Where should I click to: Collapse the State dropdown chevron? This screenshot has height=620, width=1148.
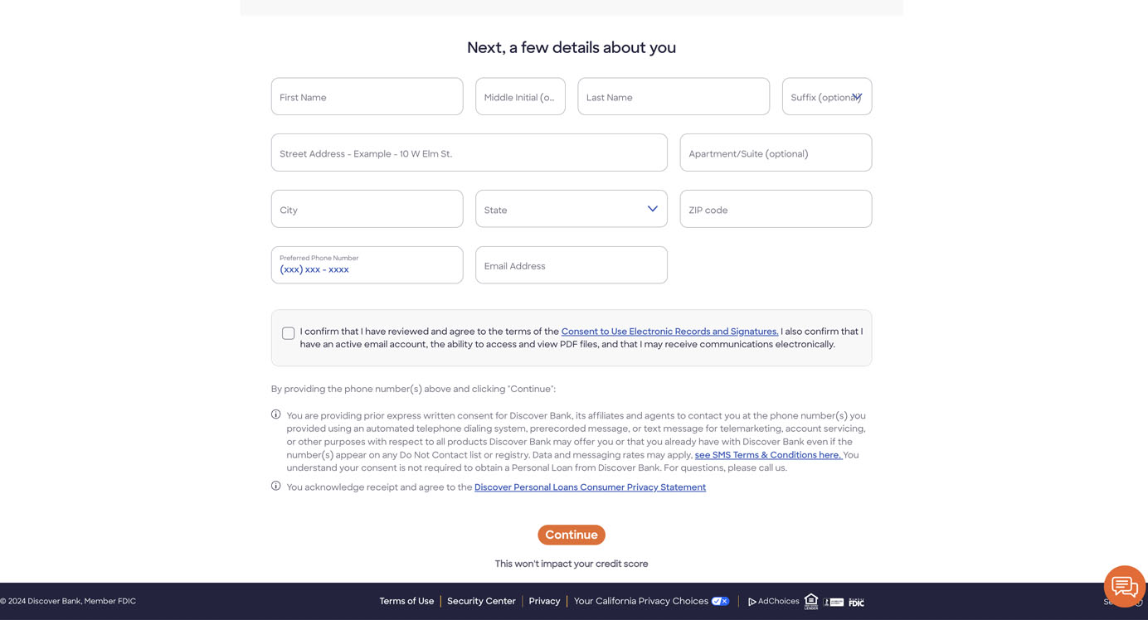(x=652, y=208)
